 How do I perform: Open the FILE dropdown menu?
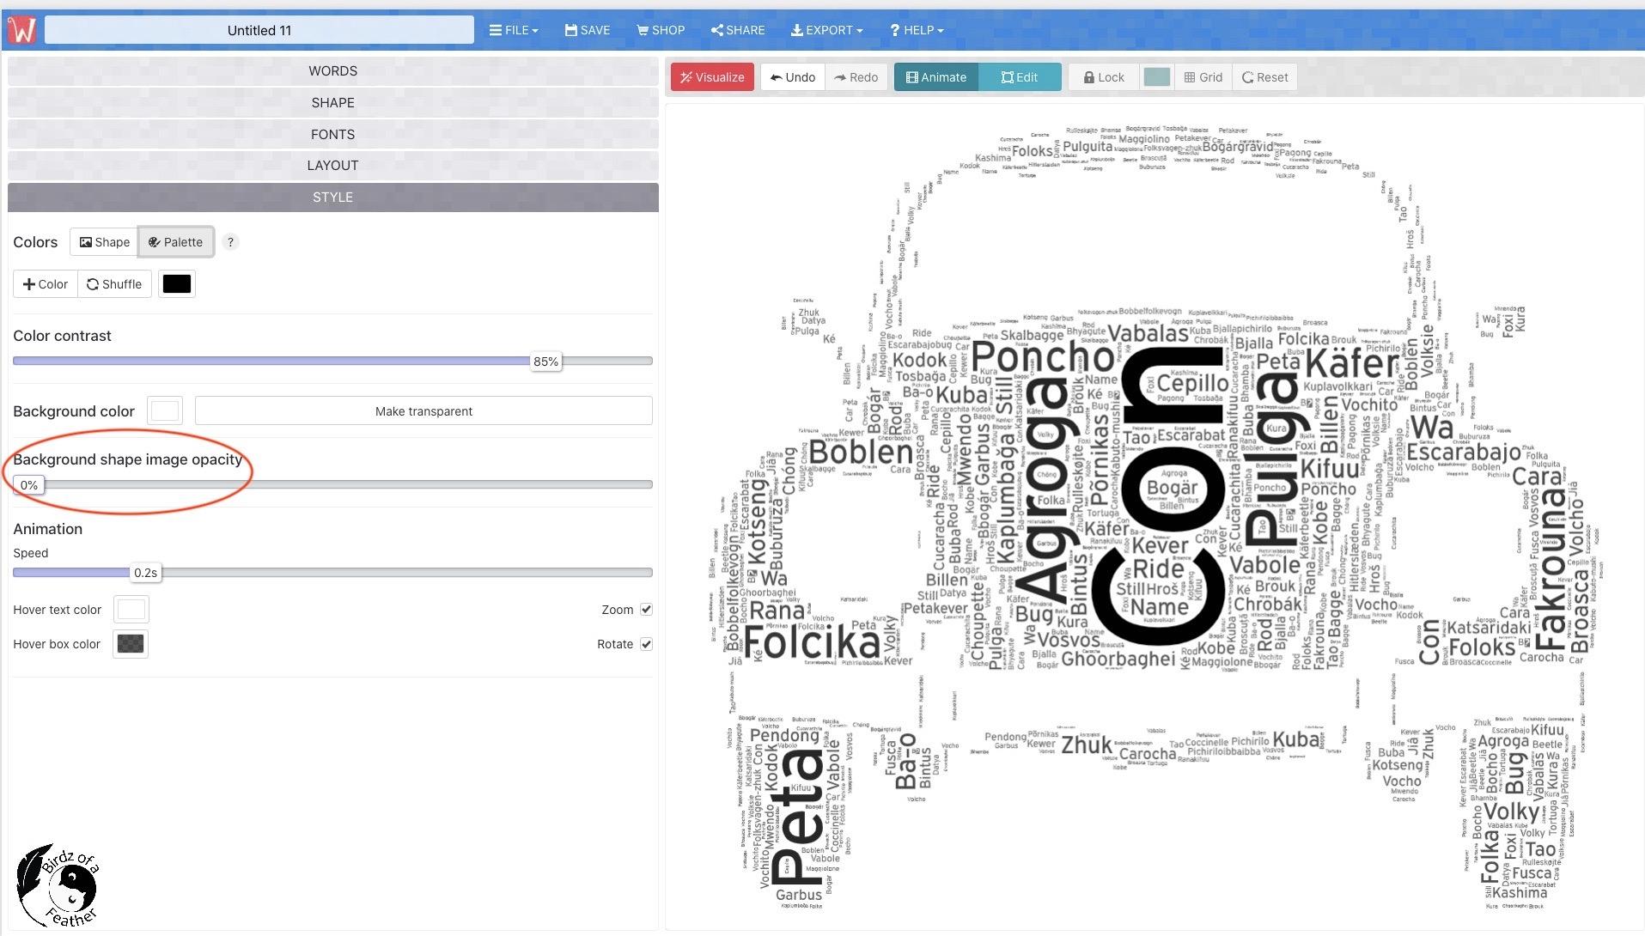tap(514, 30)
